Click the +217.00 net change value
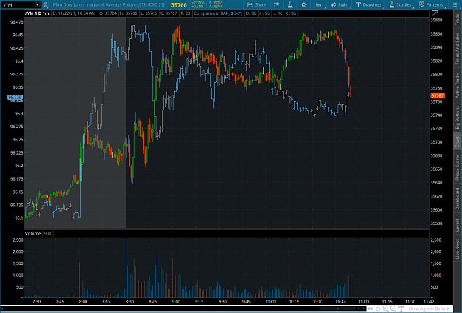Screen dimensions: 462x313 [197, 3]
